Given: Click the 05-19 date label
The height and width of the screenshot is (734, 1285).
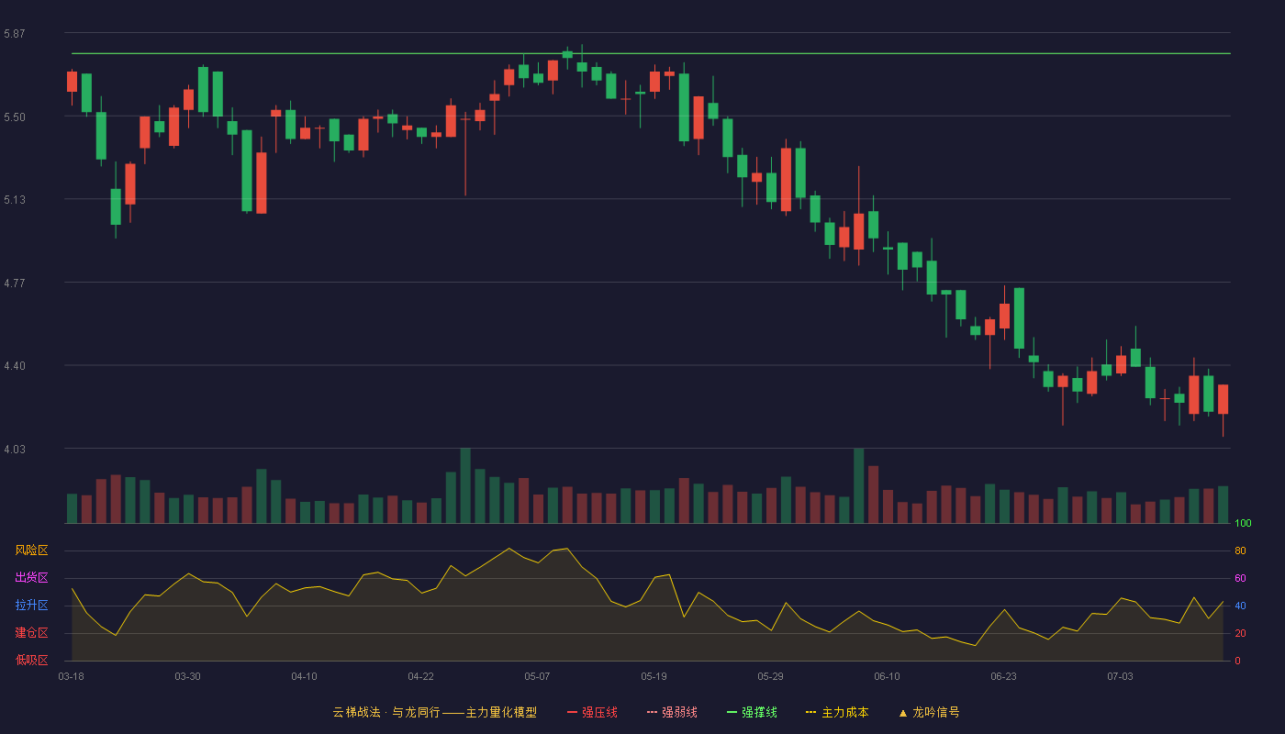Looking at the screenshot, I should pos(654,676).
